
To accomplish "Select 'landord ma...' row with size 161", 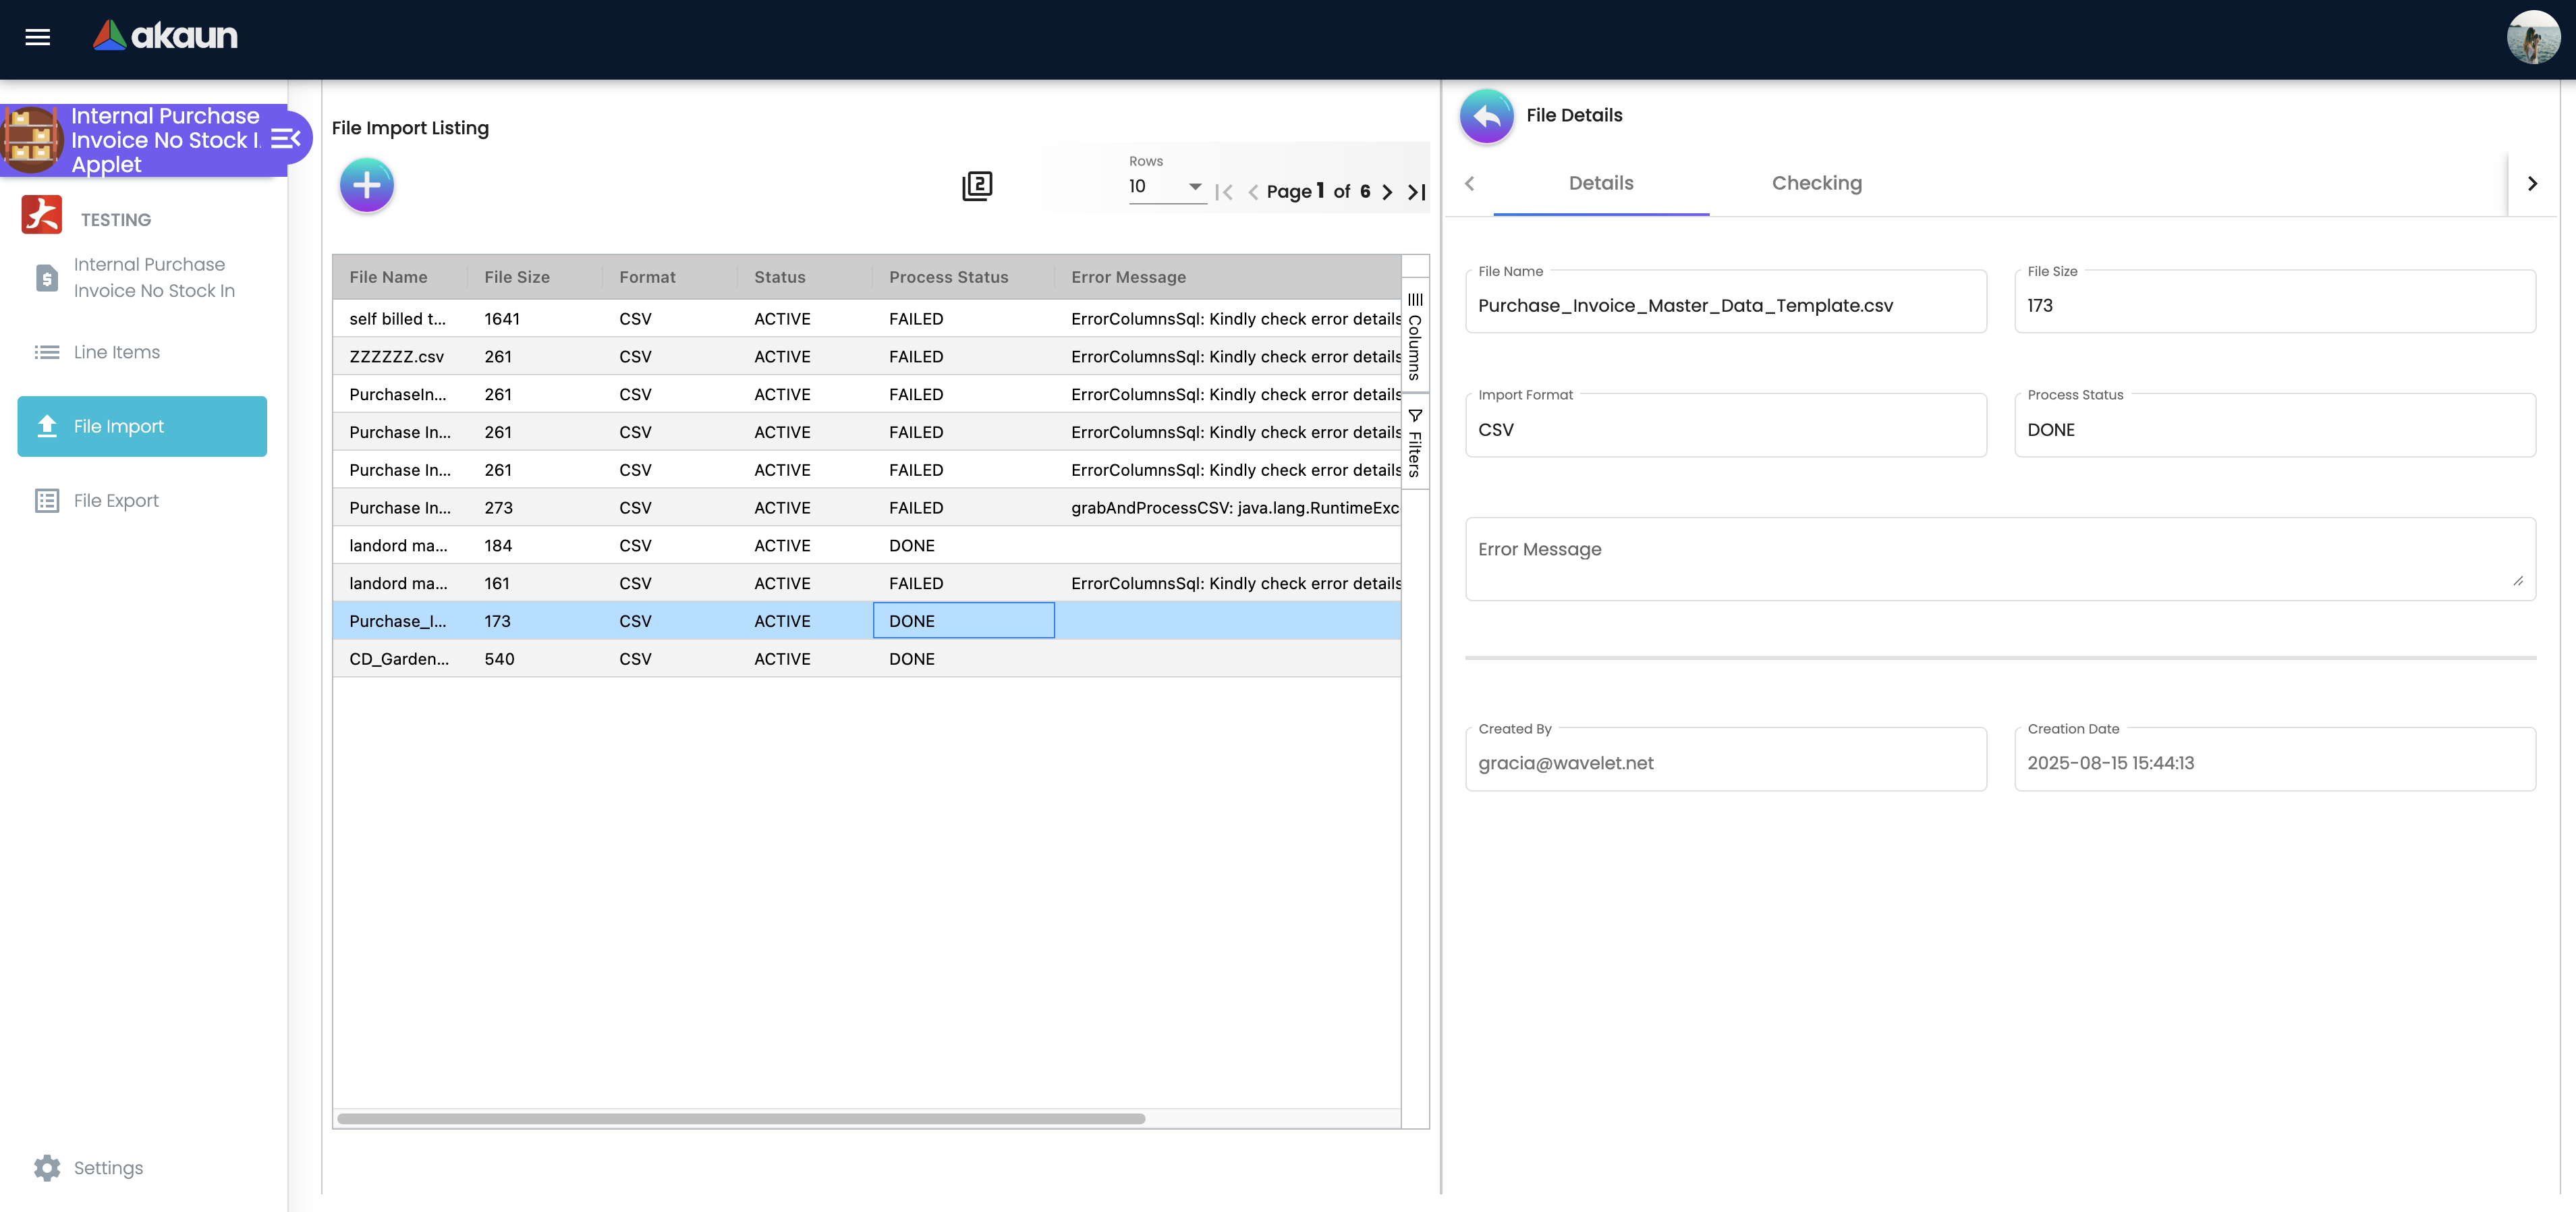I will click(x=866, y=584).
